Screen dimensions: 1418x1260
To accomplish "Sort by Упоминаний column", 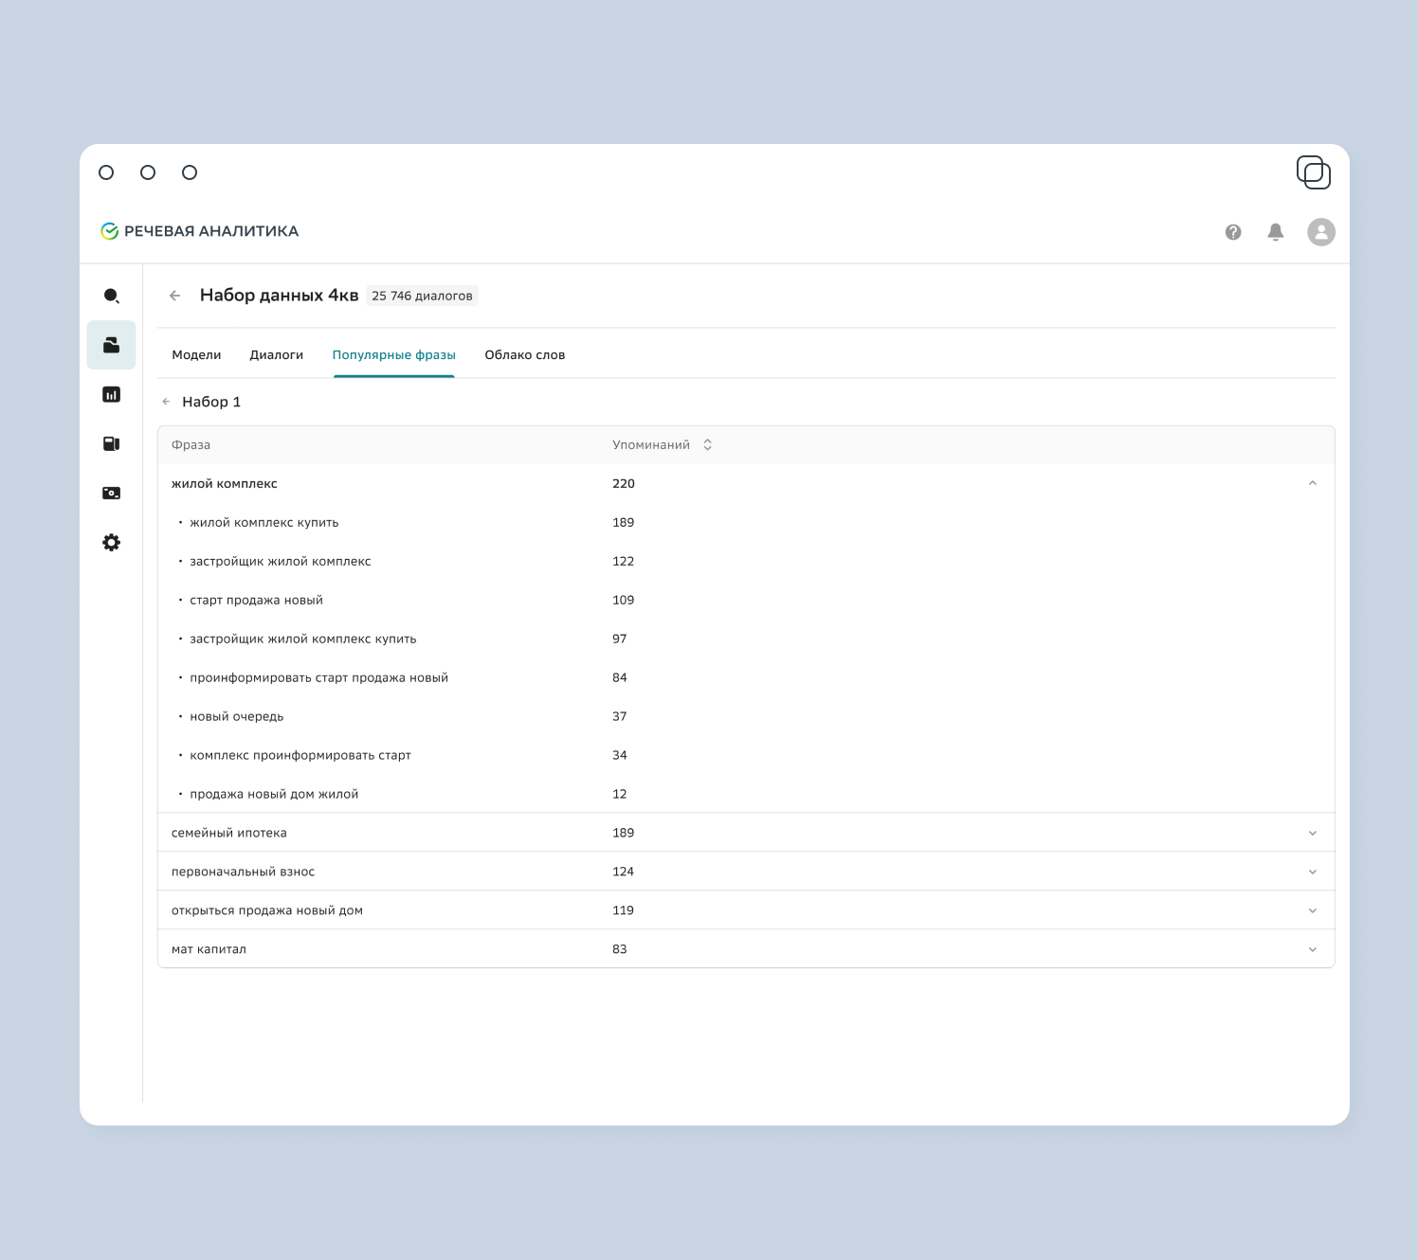I will 707,445.
